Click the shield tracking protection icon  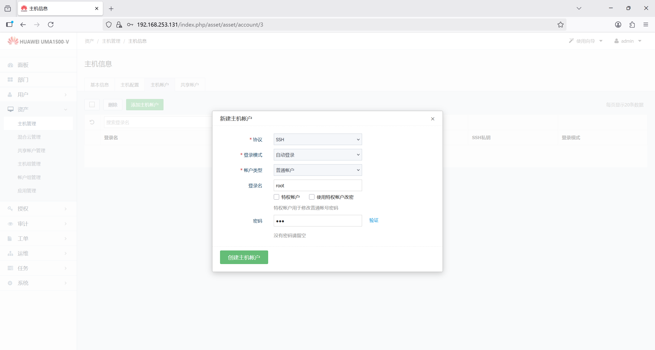(x=109, y=25)
